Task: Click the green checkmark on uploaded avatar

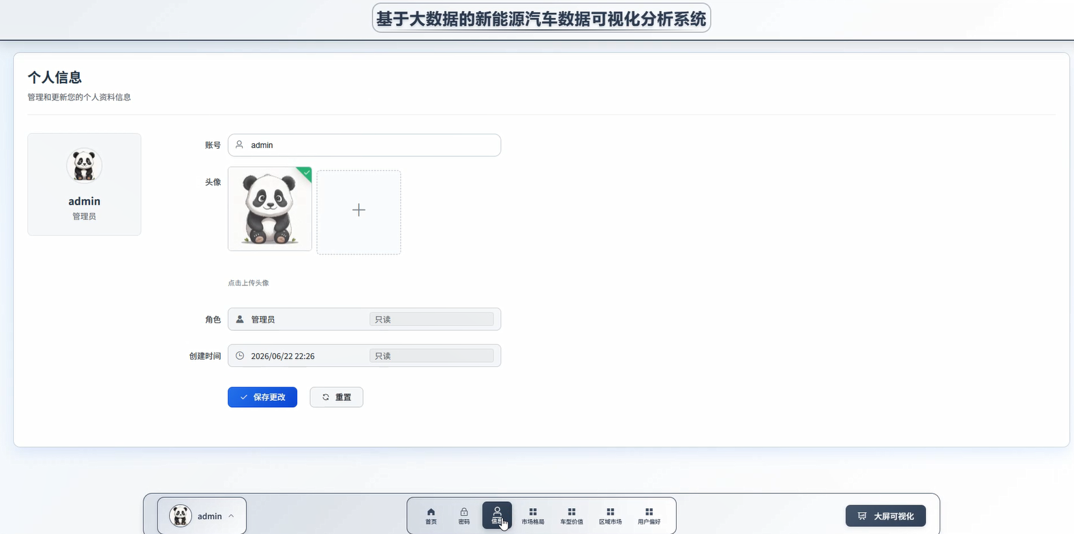Action: point(307,173)
